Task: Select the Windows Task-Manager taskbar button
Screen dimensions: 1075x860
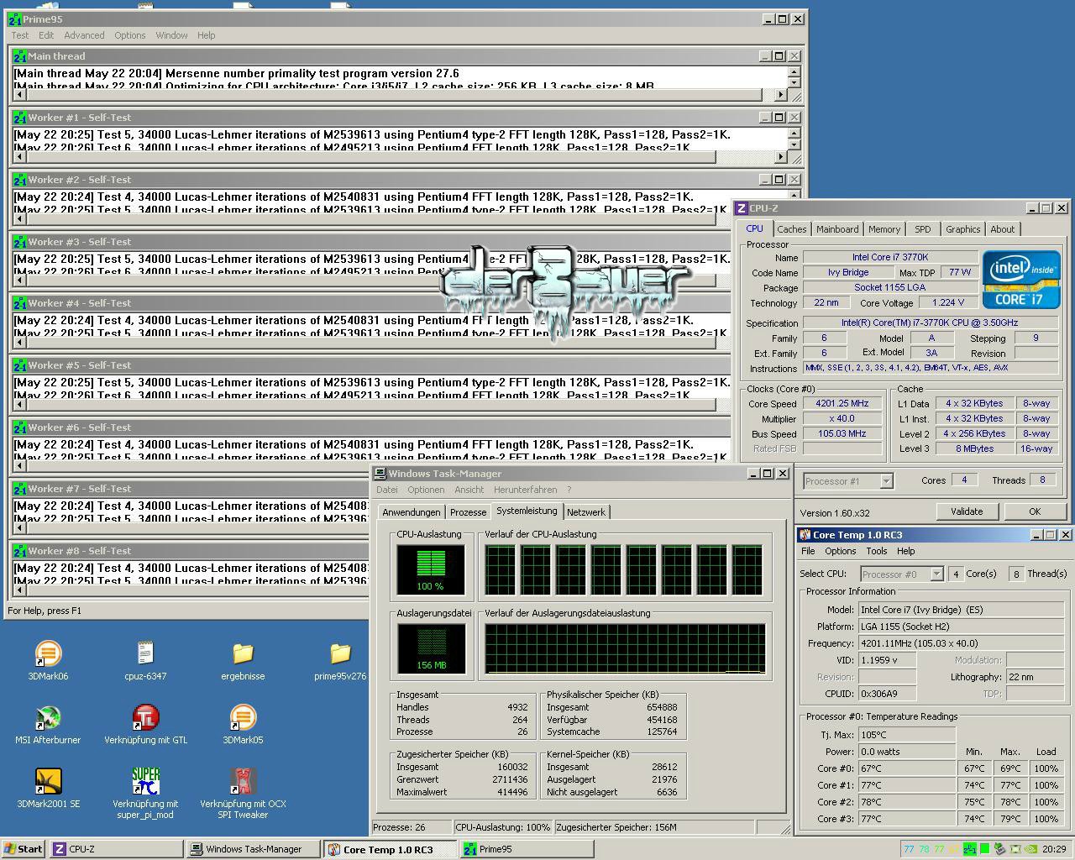Action: pos(251,848)
